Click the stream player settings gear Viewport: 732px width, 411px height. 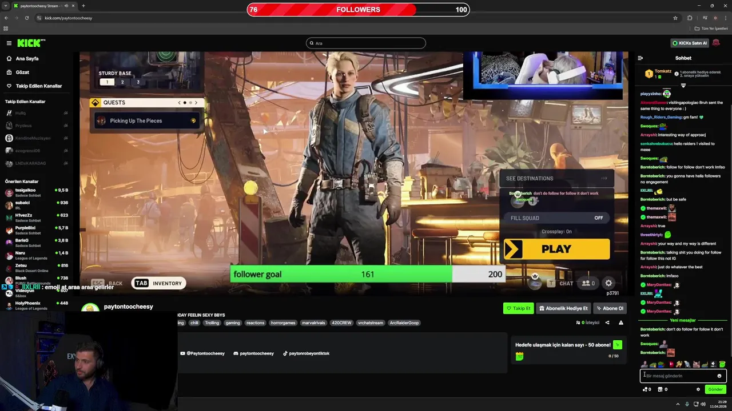pos(608,283)
